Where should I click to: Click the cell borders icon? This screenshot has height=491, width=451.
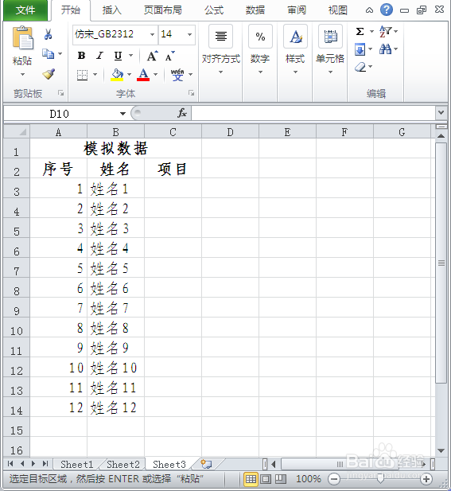pyautogui.click(x=82, y=75)
